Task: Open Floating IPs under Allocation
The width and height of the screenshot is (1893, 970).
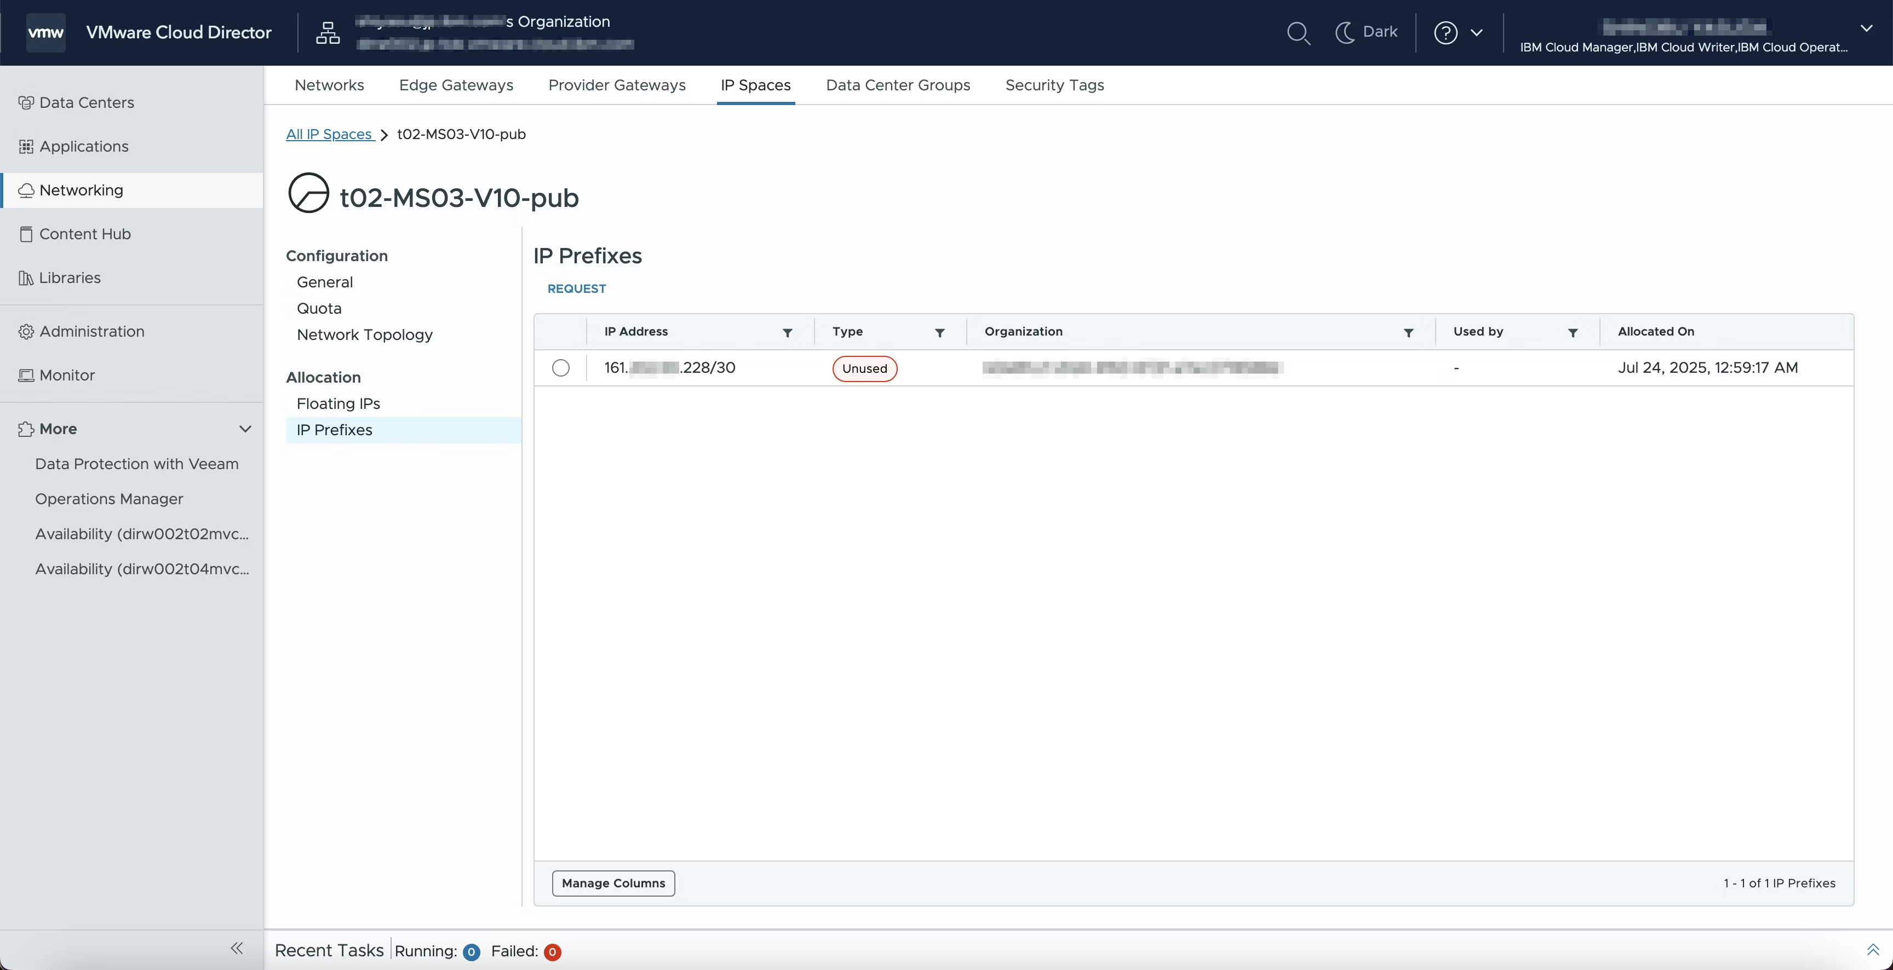Action: 338,404
